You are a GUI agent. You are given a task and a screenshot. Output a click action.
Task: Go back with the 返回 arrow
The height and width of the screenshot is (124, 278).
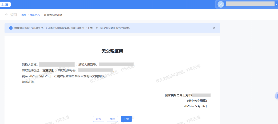[7, 15]
